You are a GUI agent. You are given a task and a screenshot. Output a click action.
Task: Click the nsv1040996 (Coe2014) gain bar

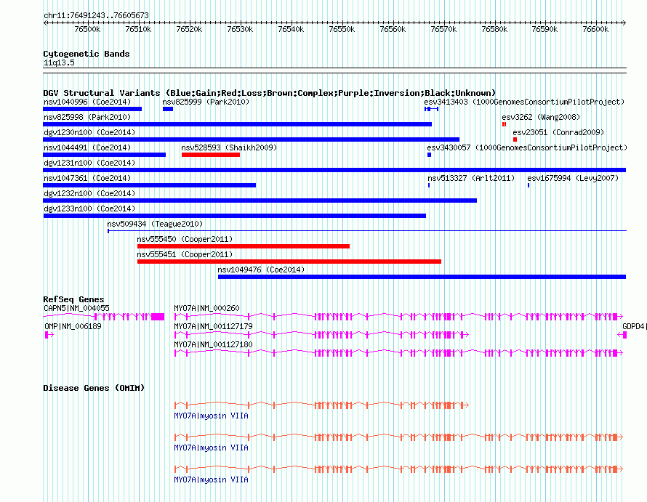(x=92, y=109)
